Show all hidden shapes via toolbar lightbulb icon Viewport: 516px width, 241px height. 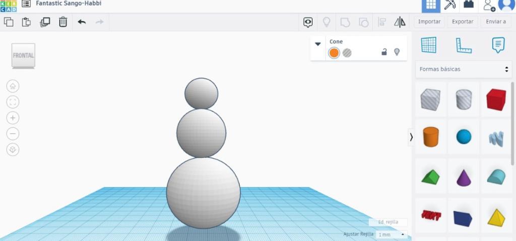(x=327, y=22)
